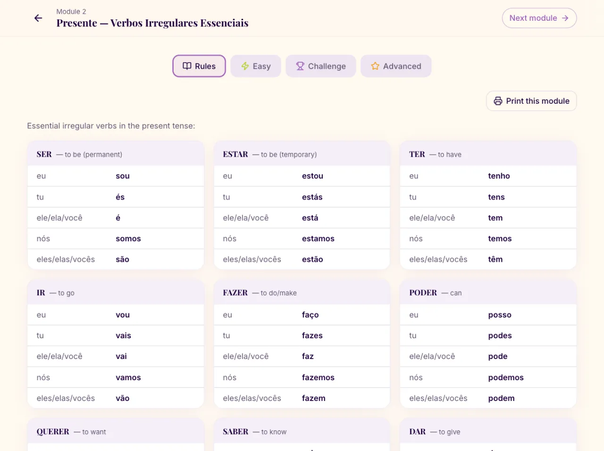604x451 pixels.
Task: Click '— to do/make' gloss
Action: [x=275, y=293]
